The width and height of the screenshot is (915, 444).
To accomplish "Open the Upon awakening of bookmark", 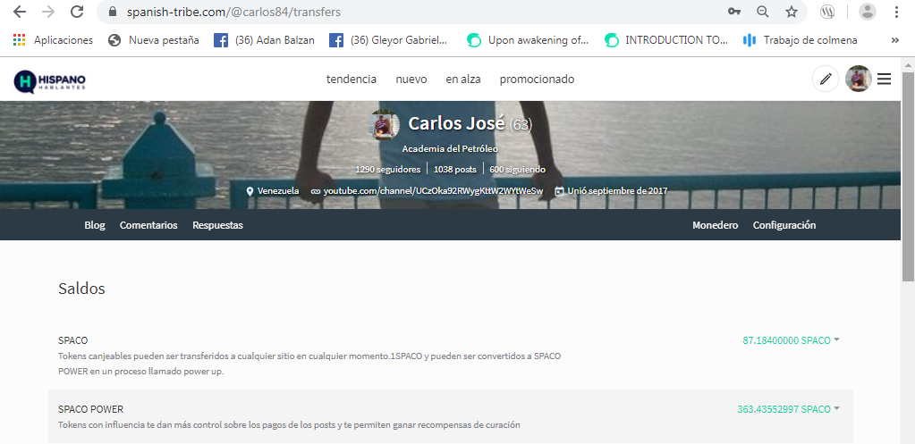I will (x=528, y=40).
